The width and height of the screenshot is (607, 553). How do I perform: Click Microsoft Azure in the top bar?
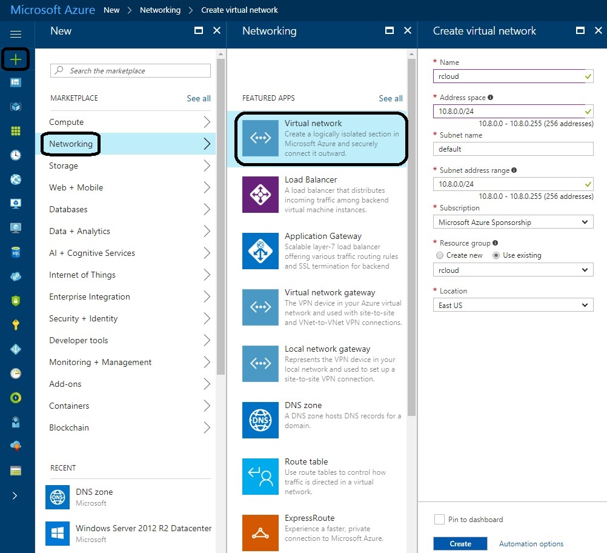point(52,10)
